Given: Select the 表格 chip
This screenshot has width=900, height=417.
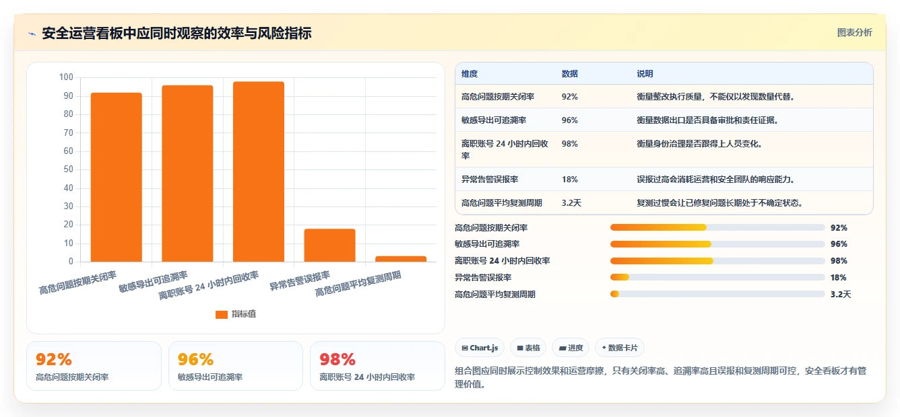Looking at the screenshot, I should click(528, 348).
